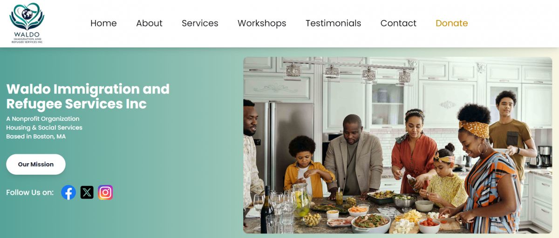View the Testimonials page
This screenshot has width=559, height=238.
(x=333, y=23)
